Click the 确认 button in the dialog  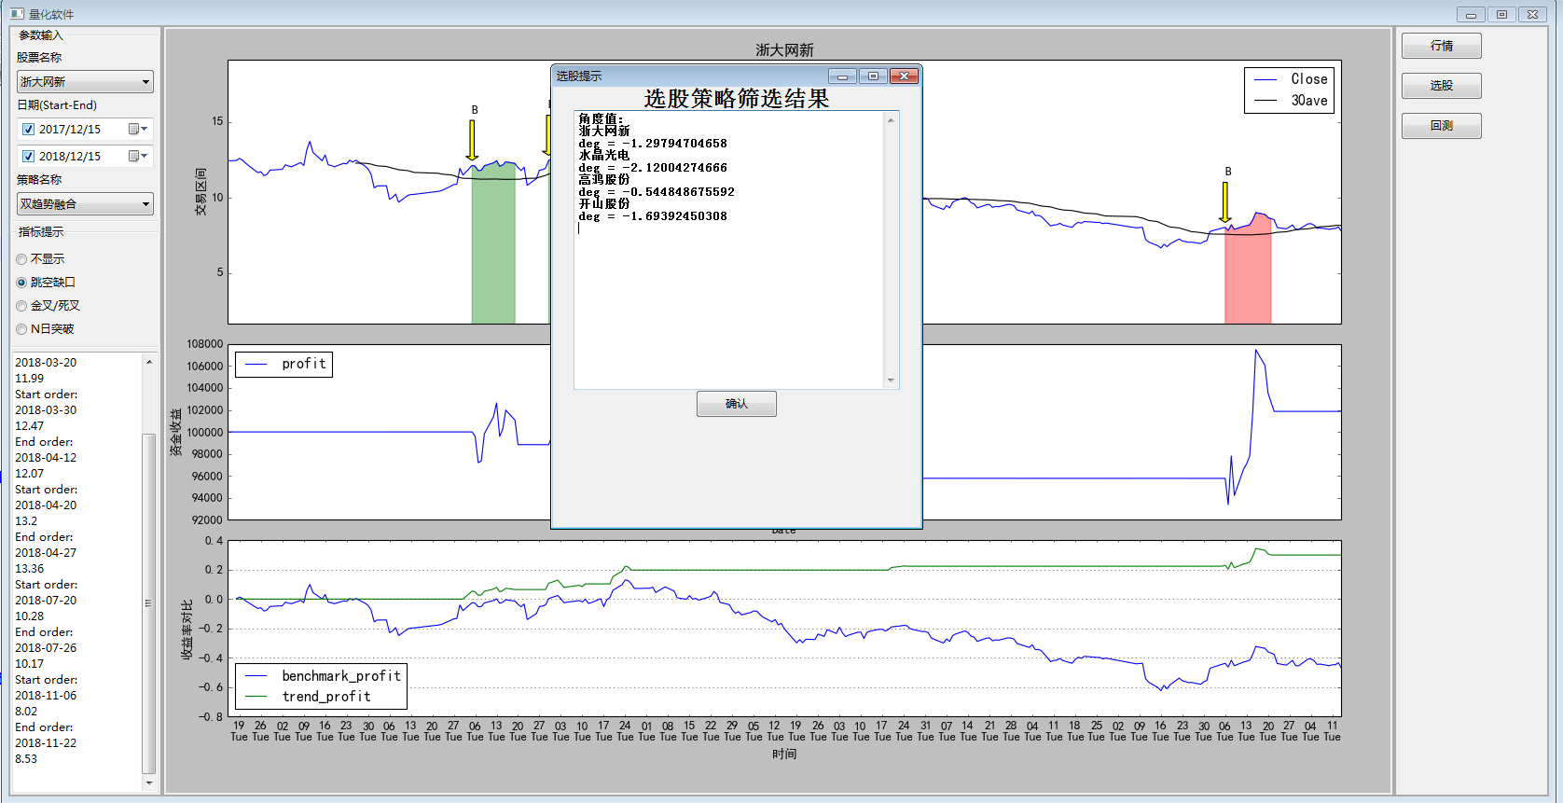(736, 404)
